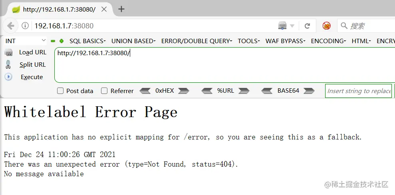This screenshot has width=395, height=195.
Task: Click the timestamp Fri Dec 24 11:00:26 GMT 2021
Action: [60, 154]
